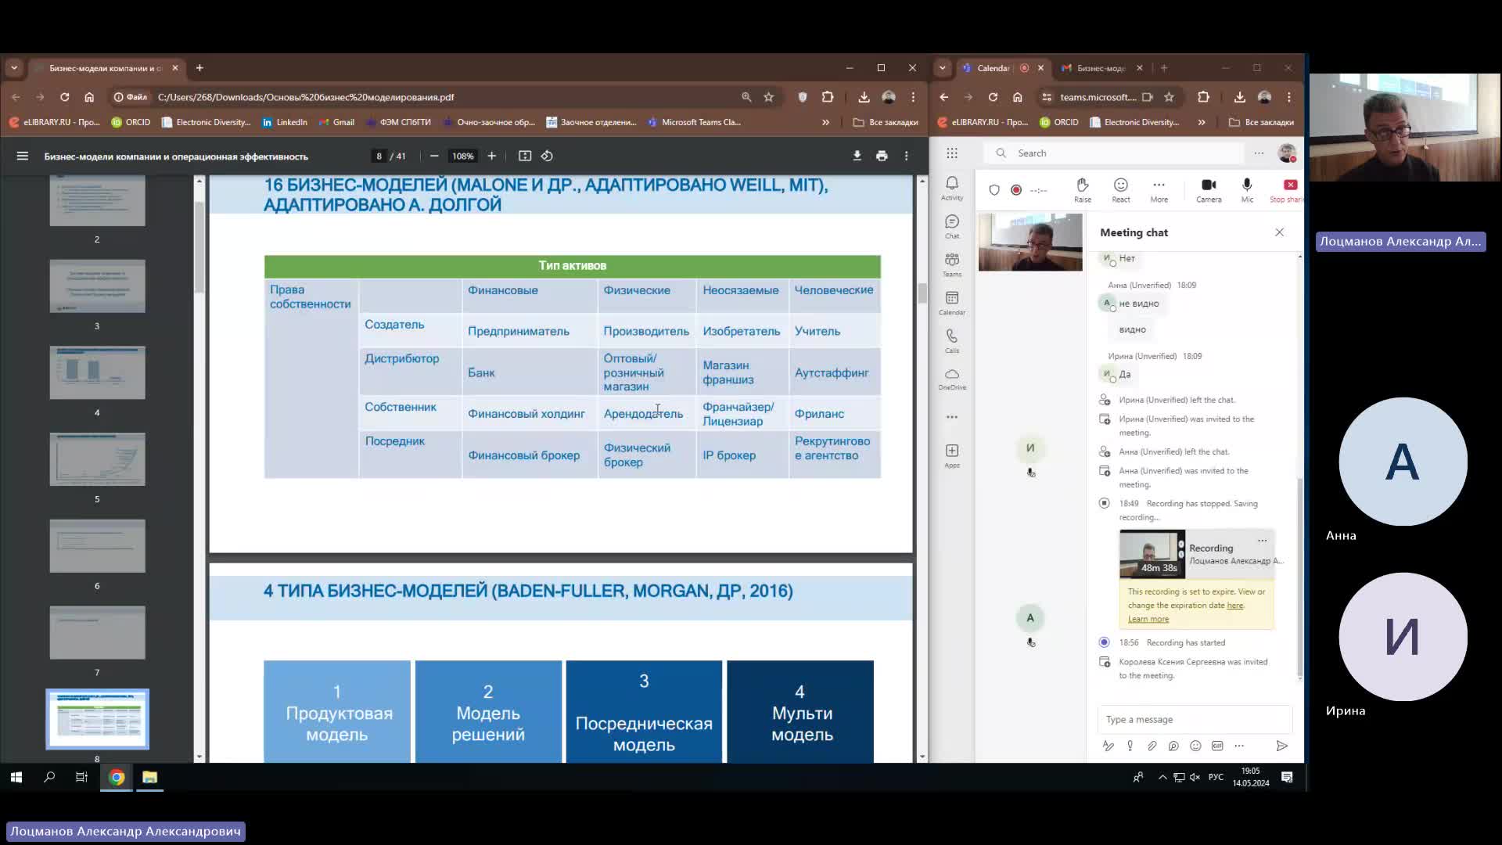1502x845 pixels.
Task: Rotate the PDF document counterclockwise
Action: (547, 156)
